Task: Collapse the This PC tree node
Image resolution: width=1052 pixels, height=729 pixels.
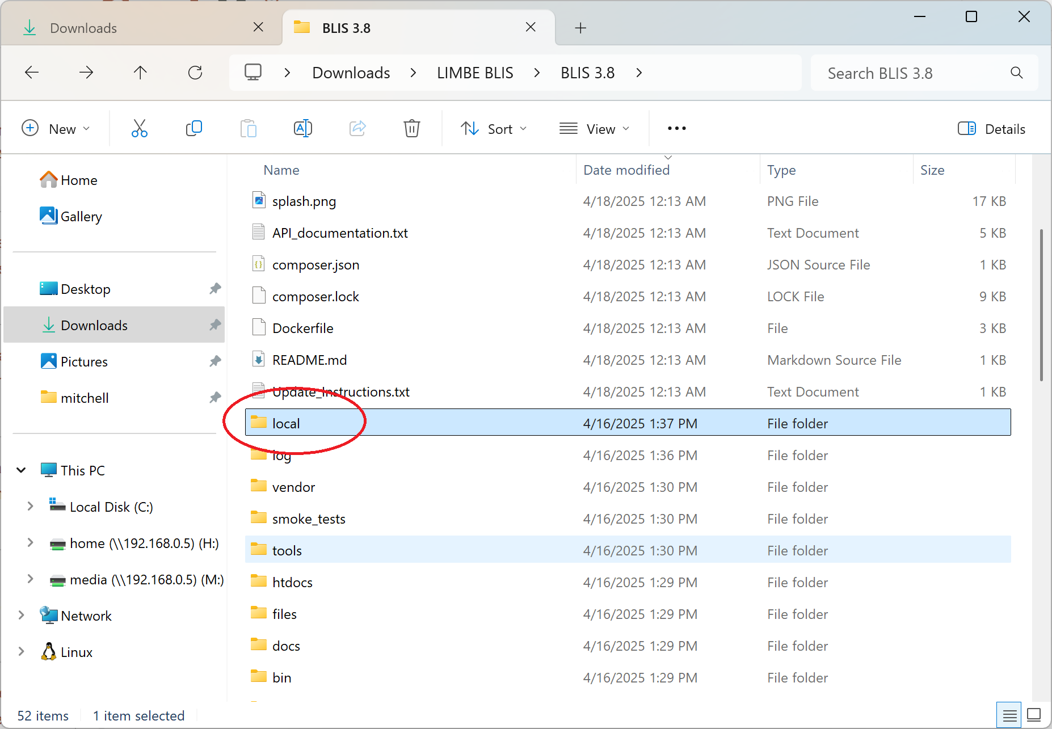Action: tap(22, 470)
